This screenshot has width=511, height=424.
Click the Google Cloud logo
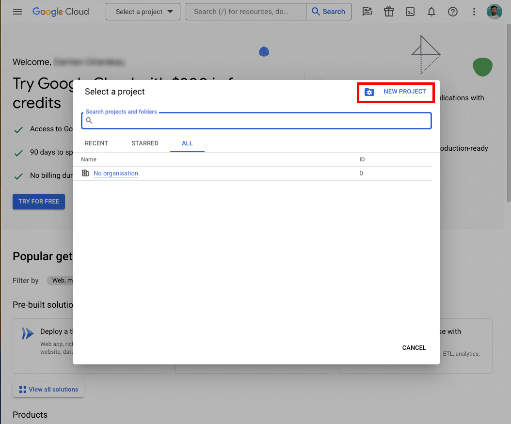(60, 12)
